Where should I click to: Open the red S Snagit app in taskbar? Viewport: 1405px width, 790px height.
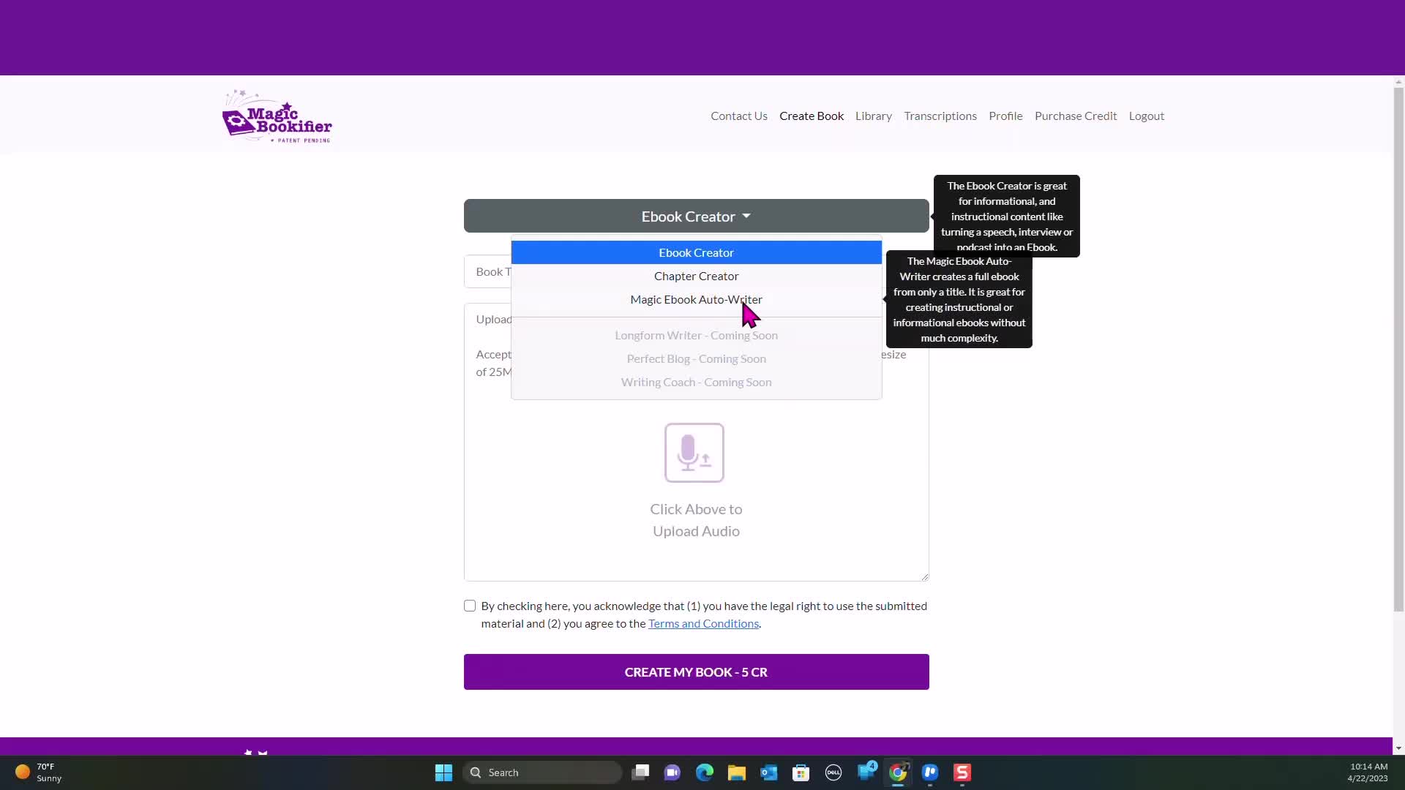[962, 772]
